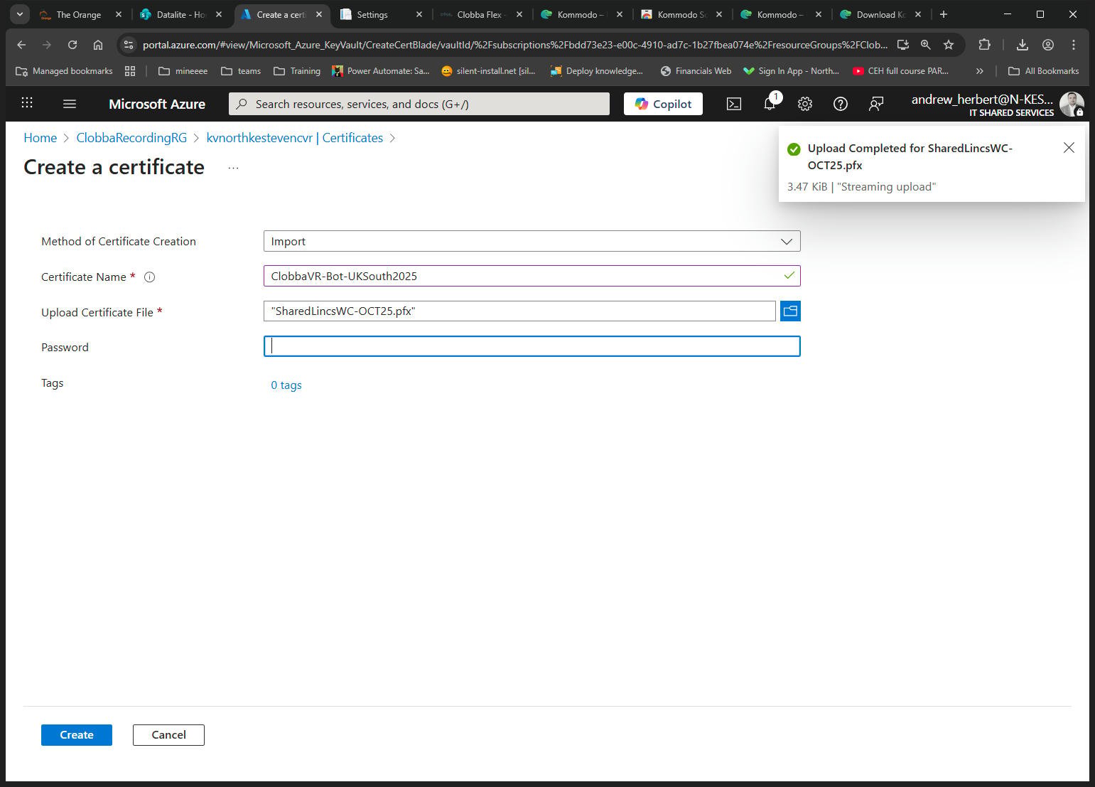The height and width of the screenshot is (787, 1095).
Task: Click the Copilot button
Action: [x=663, y=104]
